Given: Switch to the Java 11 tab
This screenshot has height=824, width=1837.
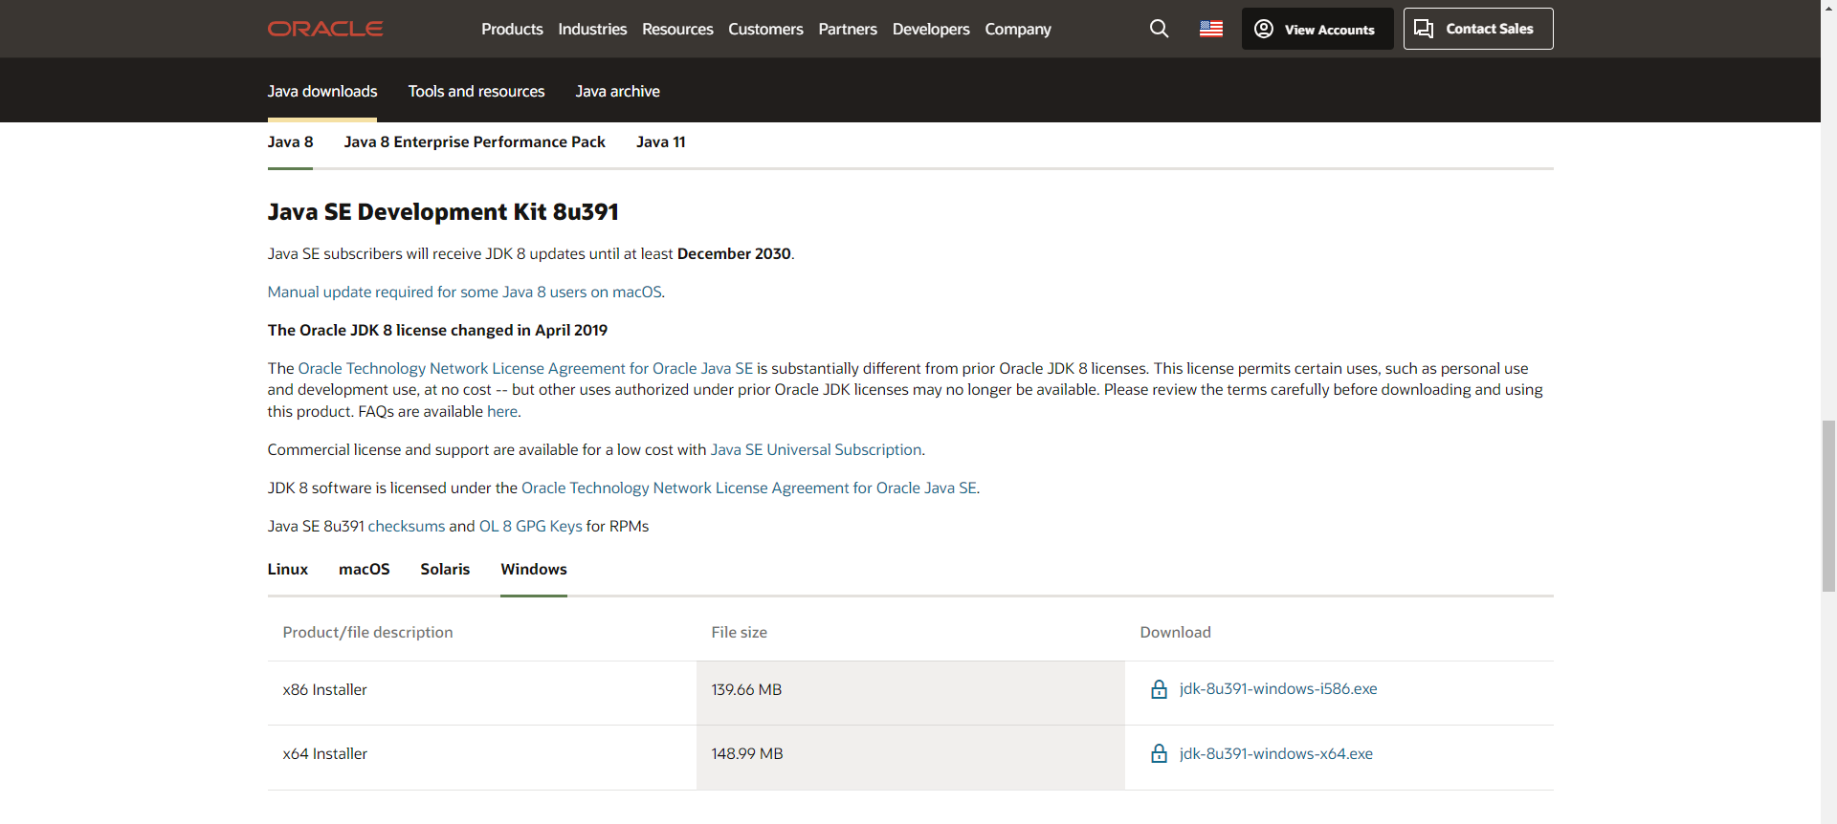Looking at the screenshot, I should 660,142.
